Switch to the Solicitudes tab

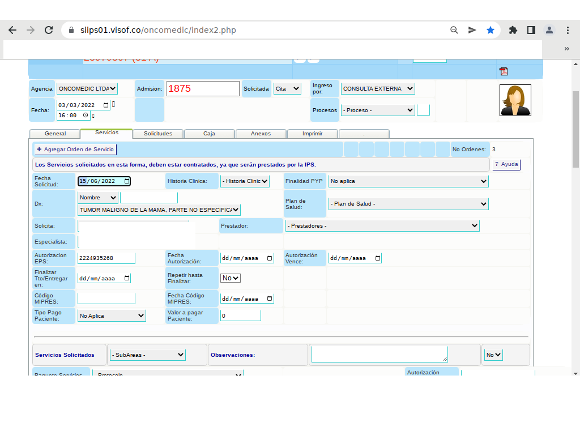click(x=158, y=134)
